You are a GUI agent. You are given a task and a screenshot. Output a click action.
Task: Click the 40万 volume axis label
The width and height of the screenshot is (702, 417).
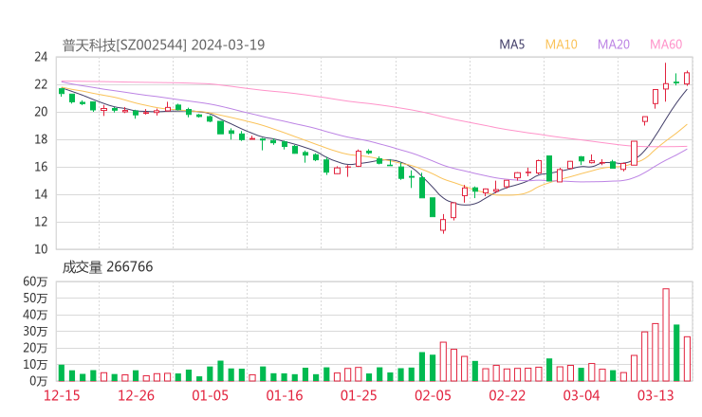point(35,315)
